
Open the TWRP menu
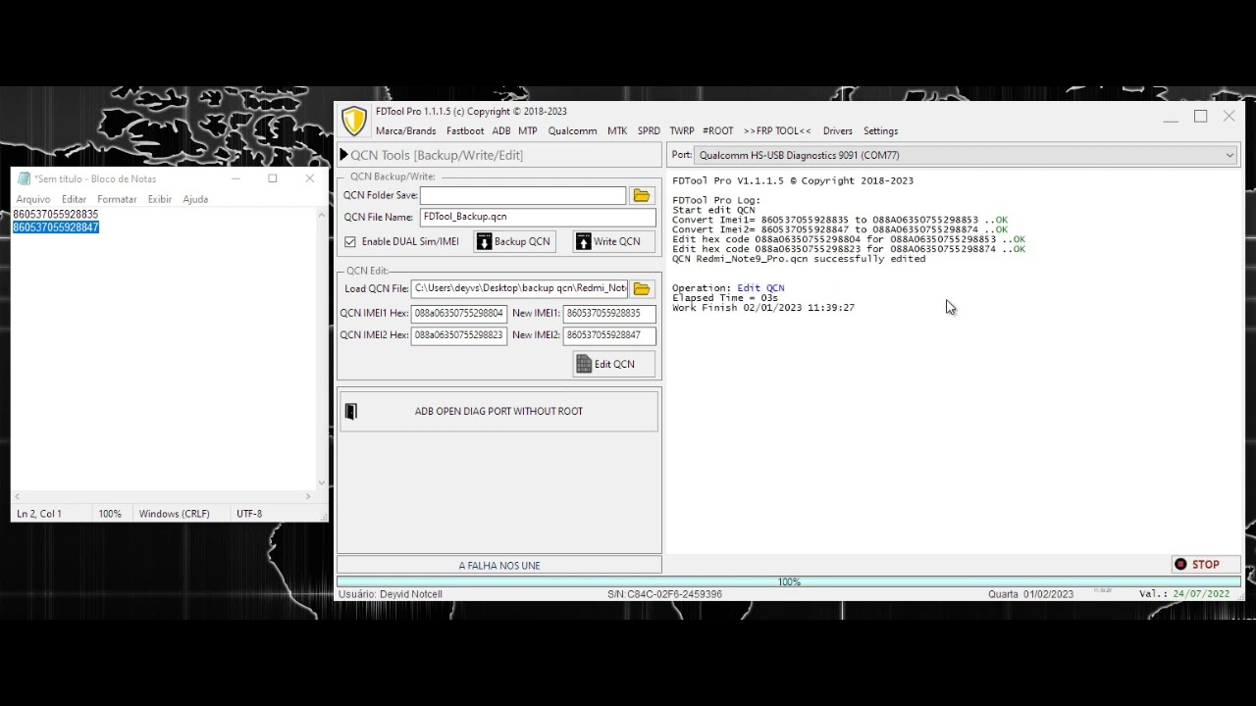[x=682, y=130]
